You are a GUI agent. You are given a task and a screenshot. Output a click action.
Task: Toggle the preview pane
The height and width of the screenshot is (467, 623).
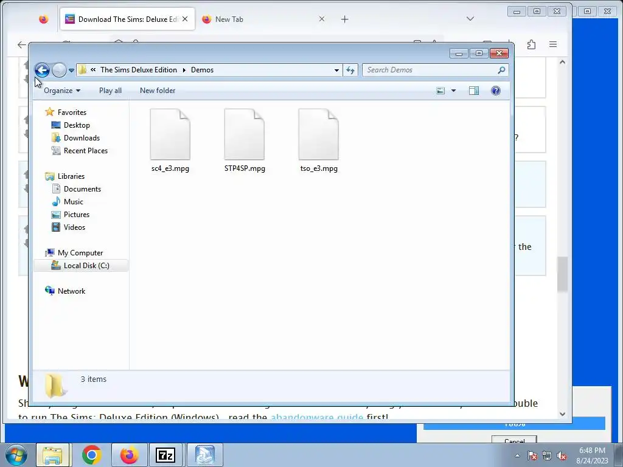pos(473,91)
